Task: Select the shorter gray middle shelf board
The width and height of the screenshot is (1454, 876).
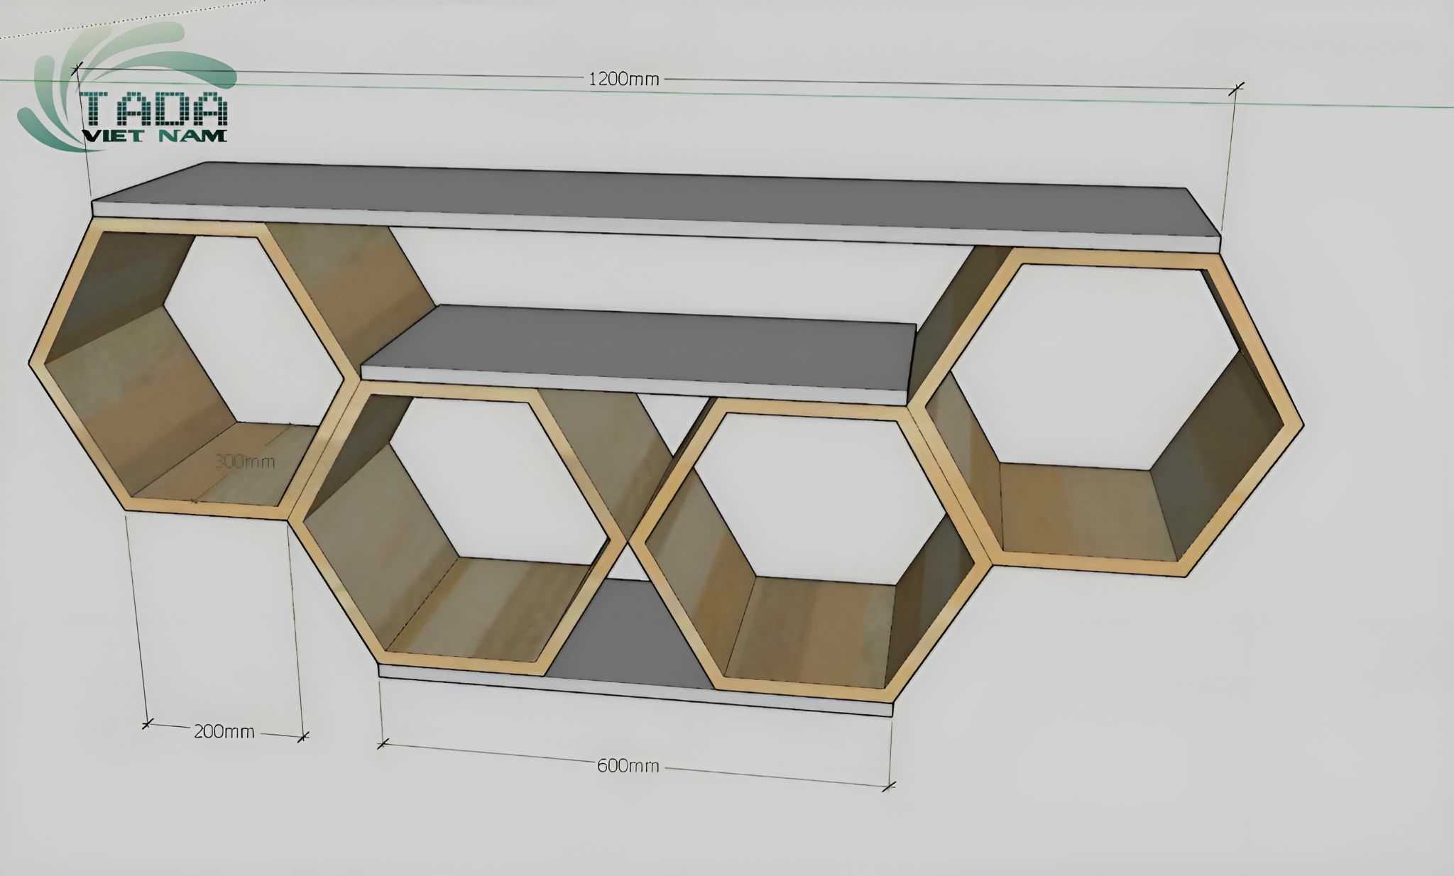Action: point(639,355)
